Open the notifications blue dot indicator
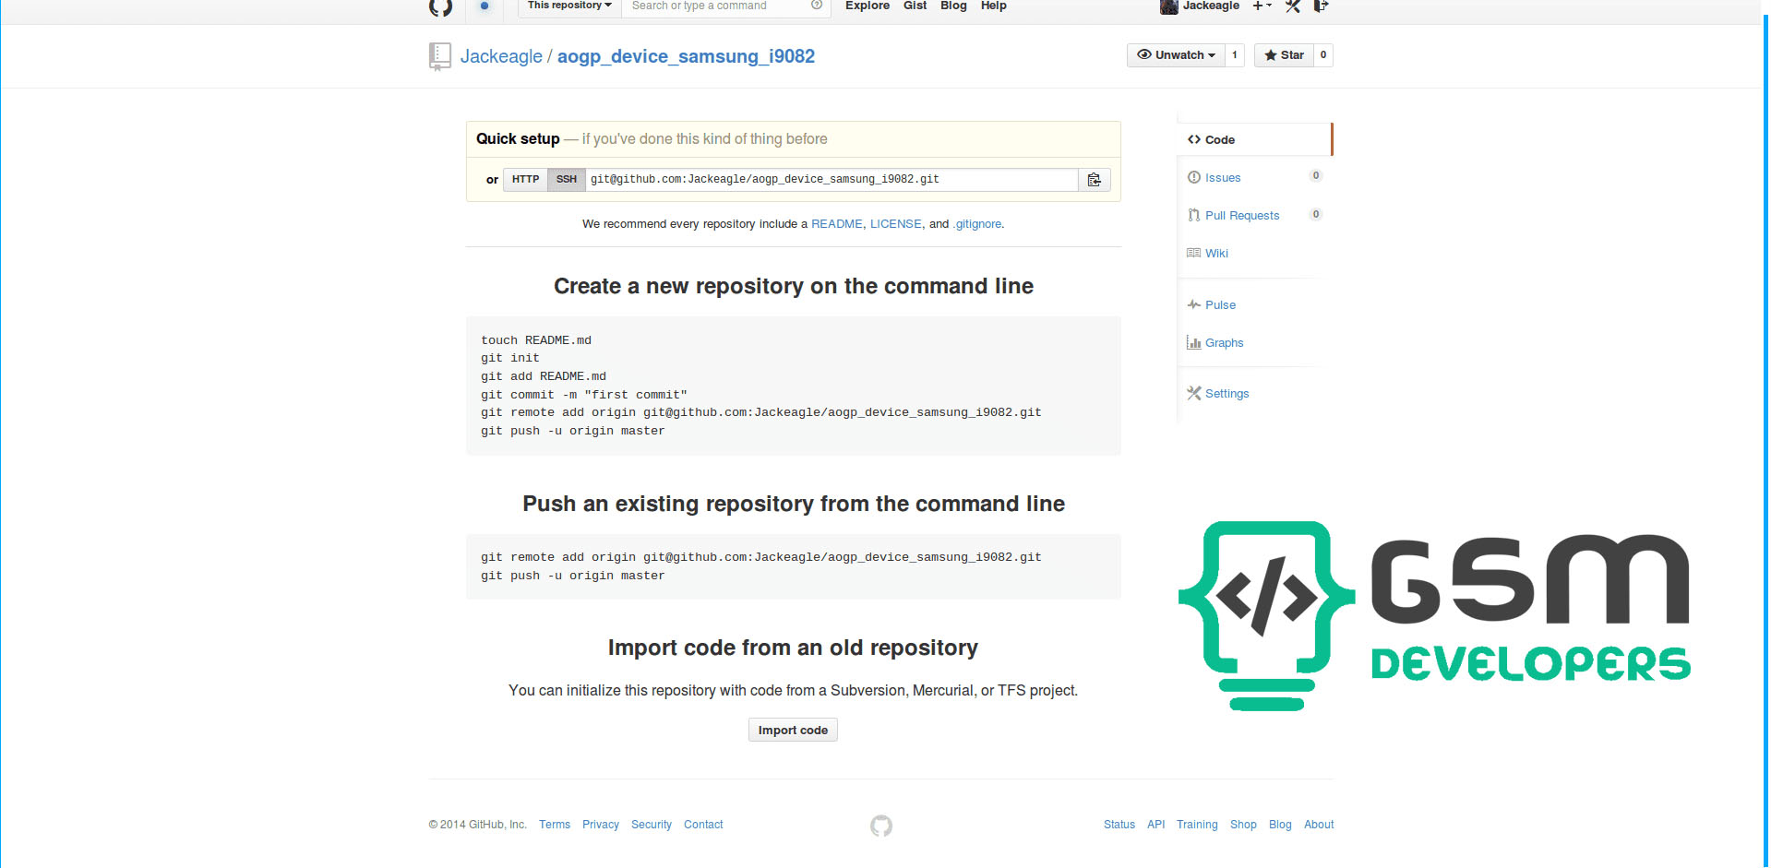1771x868 pixels. pyautogui.click(x=485, y=6)
